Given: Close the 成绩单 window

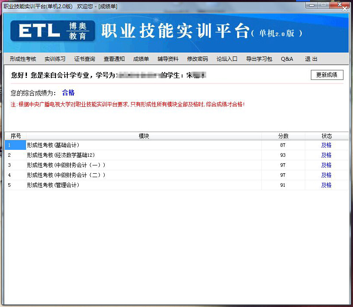Looking at the screenshot, I should pyautogui.click(x=340, y=5).
